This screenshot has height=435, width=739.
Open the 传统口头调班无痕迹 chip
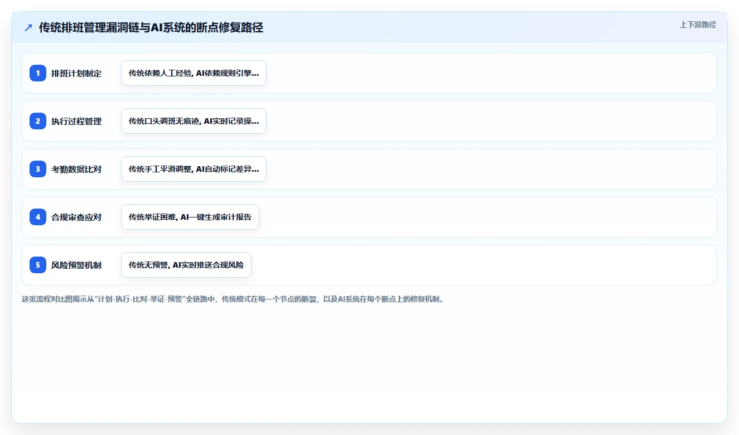tap(194, 121)
